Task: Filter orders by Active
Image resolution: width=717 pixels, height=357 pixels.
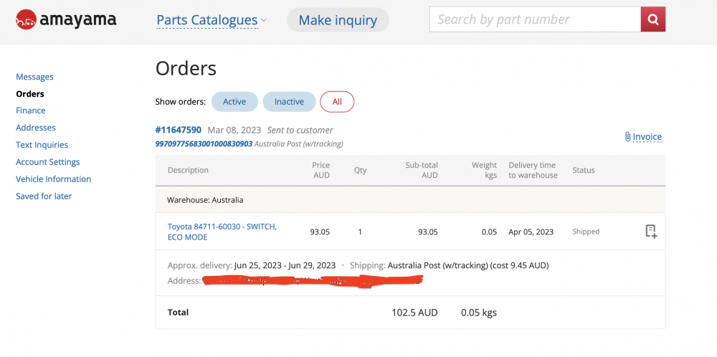Action: point(234,102)
